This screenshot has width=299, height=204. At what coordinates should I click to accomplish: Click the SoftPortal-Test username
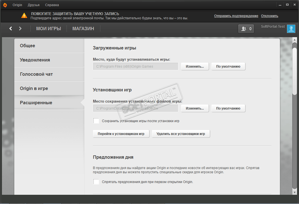tap(273, 27)
